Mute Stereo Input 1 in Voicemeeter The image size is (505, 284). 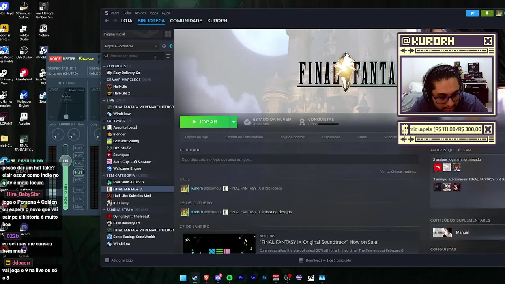click(79, 207)
